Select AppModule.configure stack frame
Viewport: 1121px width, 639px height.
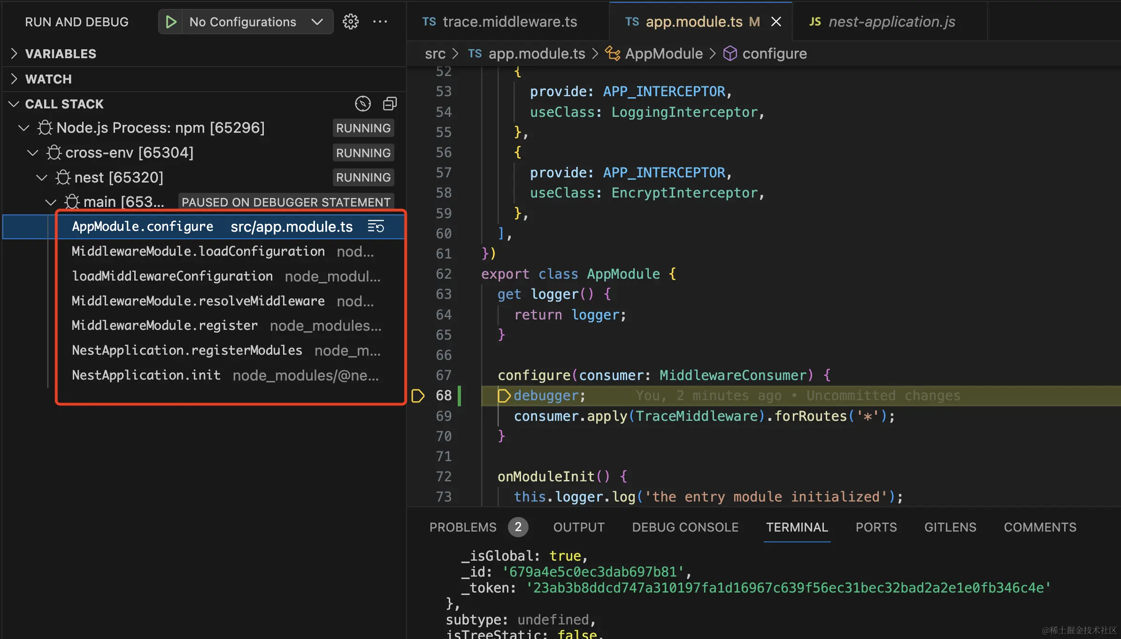click(x=204, y=227)
